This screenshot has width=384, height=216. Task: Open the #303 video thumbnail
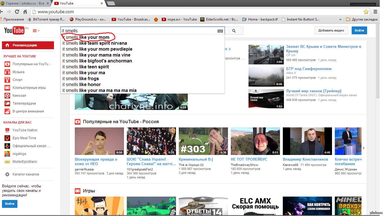tap(203, 141)
